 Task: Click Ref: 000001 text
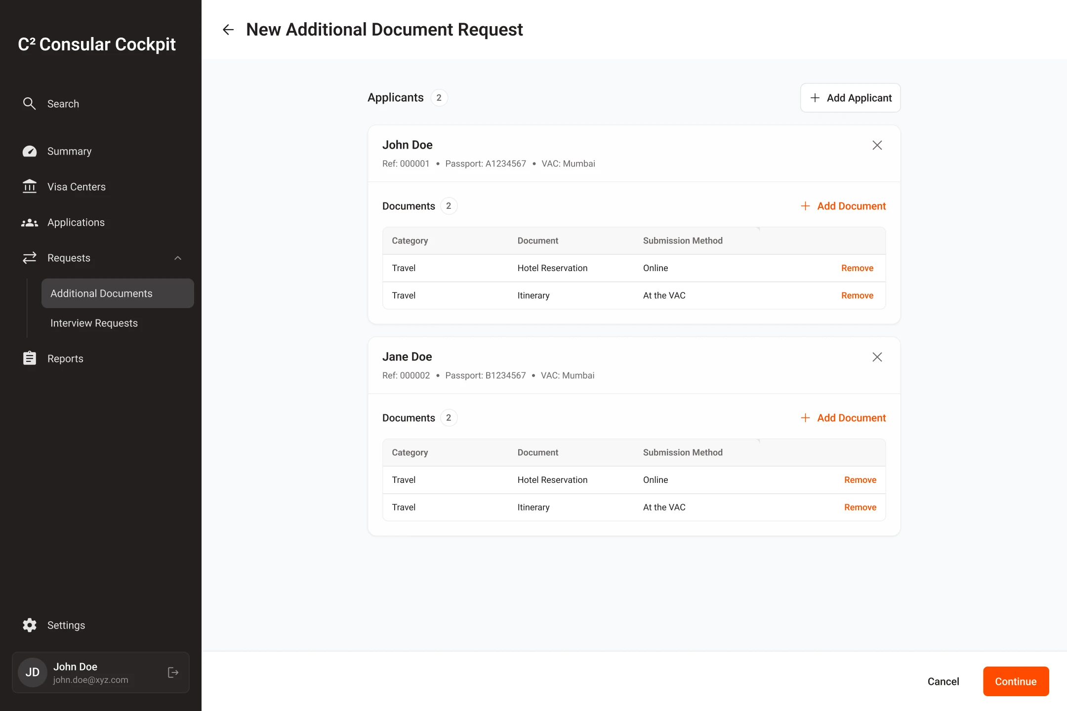coord(406,163)
